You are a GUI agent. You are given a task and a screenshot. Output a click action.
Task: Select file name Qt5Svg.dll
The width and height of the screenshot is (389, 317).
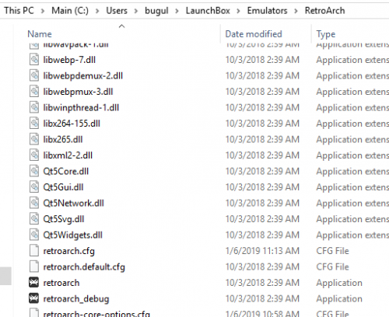(64, 219)
